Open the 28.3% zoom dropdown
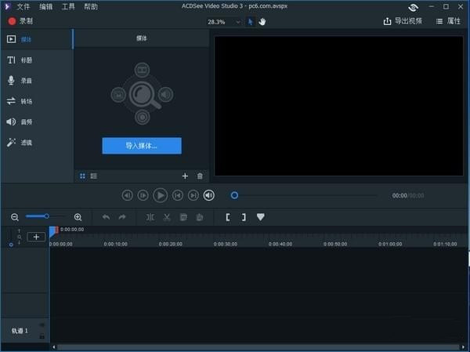This screenshot has width=470, height=352. point(225,22)
